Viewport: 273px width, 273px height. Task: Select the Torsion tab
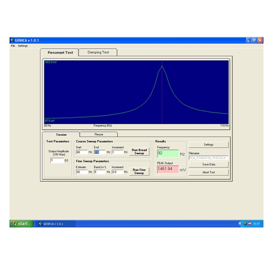pyautogui.click(x=61, y=135)
